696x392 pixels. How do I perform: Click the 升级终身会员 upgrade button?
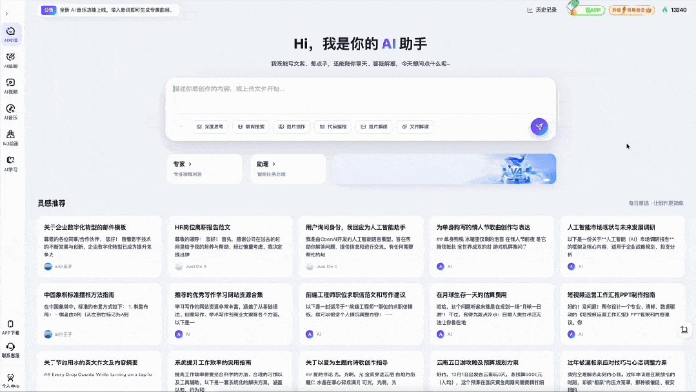631,10
